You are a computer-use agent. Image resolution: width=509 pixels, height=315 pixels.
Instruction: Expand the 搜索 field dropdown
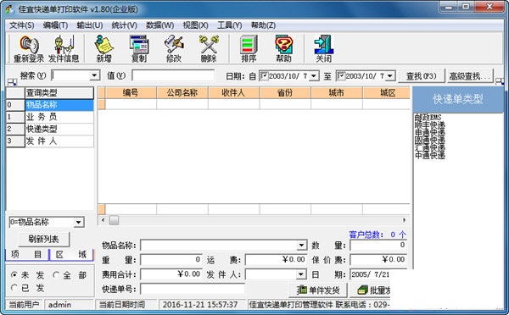tap(94, 75)
